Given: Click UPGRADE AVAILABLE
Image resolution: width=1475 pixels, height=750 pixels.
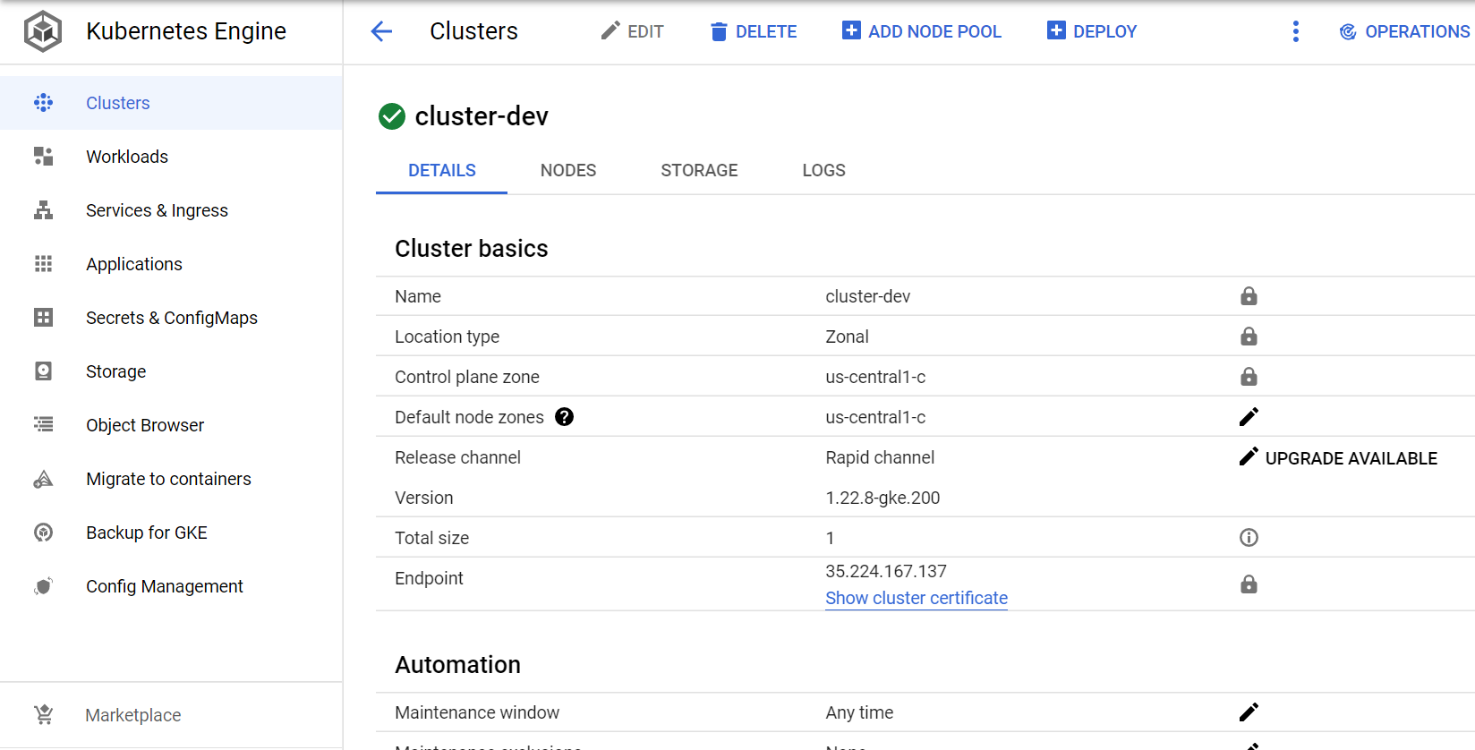Looking at the screenshot, I should pos(1351,458).
